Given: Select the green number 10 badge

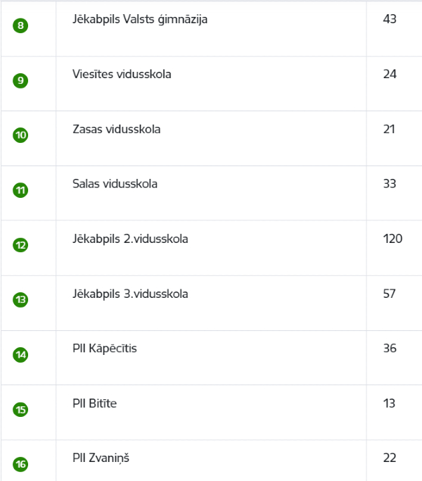Looking at the screenshot, I should [x=20, y=135].
